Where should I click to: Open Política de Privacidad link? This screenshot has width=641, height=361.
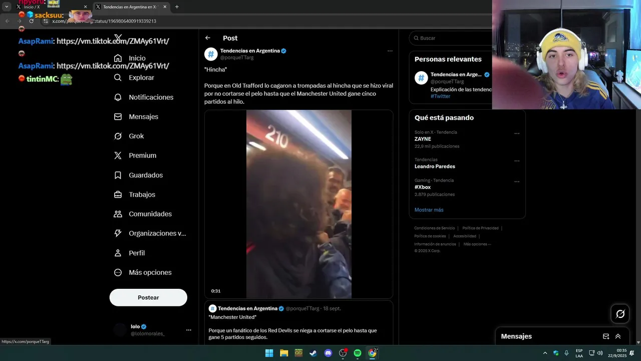[x=480, y=228]
